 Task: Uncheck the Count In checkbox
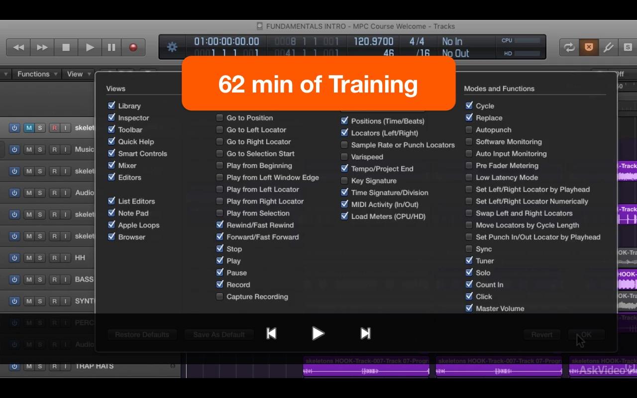click(x=469, y=285)
